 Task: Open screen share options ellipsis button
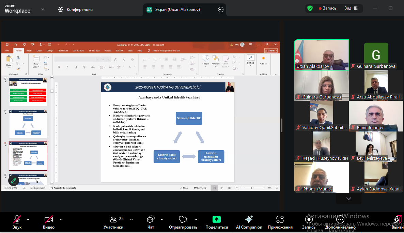[220, 10]
